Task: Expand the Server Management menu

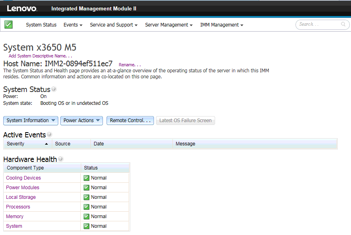Action: click(168, 25)
